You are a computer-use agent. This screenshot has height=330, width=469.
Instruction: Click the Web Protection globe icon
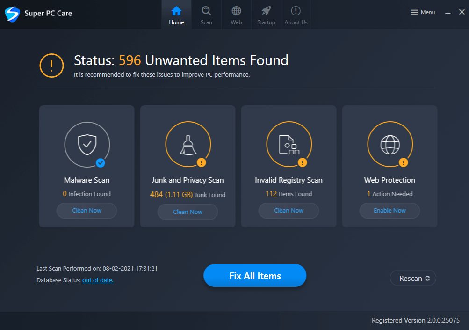(x=390, y=145)
